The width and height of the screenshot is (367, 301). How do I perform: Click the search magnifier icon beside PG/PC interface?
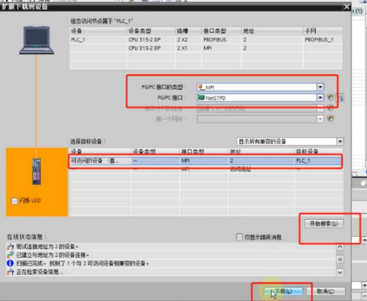[x=340, y=98]
